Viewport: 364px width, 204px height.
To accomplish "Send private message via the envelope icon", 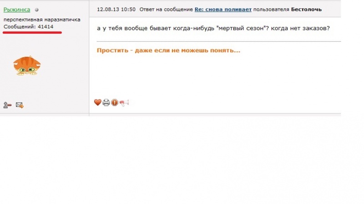I will pos(20,105).
